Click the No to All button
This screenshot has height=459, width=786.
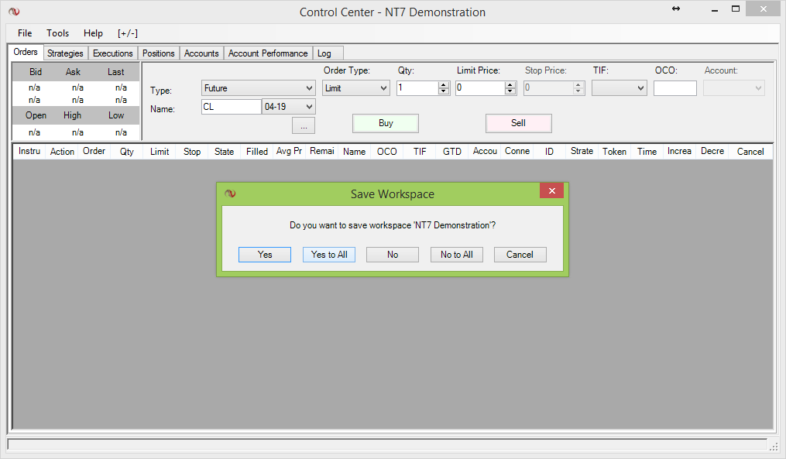(x=457, y=255)
